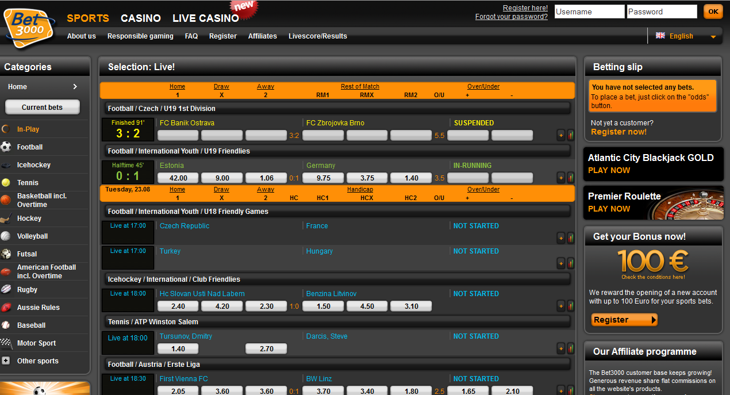Open Livescore/Results menu item
The image size is (730, 395).
[x=318, y=36]
